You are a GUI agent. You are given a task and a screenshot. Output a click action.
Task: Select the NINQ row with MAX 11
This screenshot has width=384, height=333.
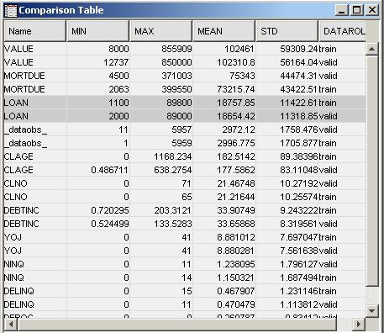tap(185, 264)
